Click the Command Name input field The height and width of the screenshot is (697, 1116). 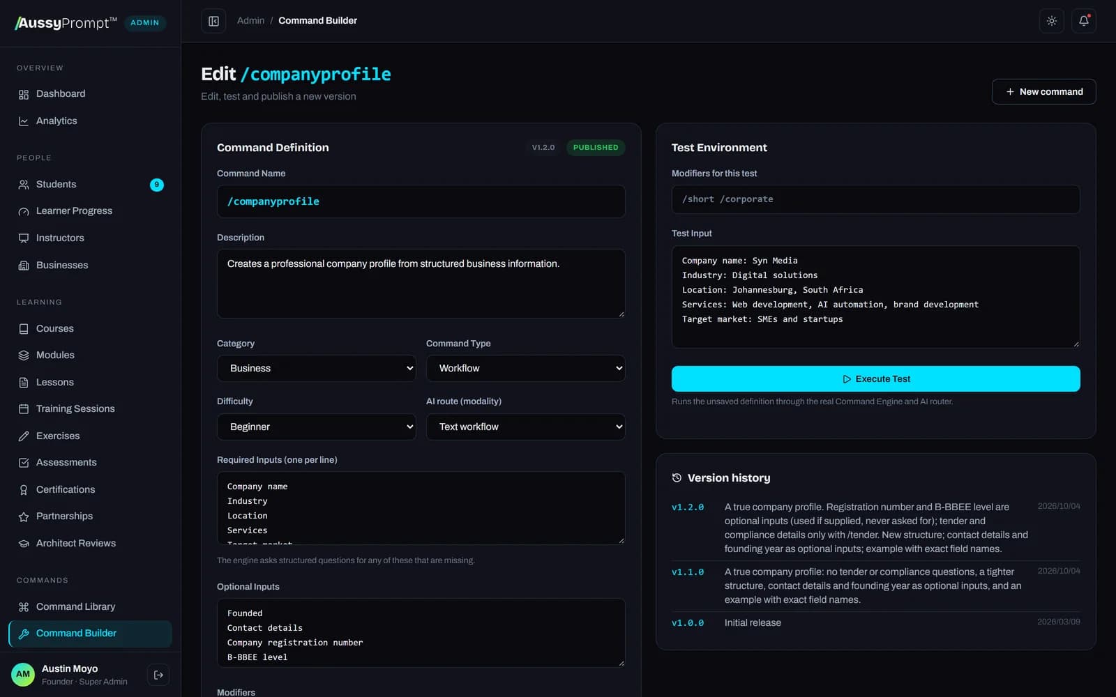point(421,201)
